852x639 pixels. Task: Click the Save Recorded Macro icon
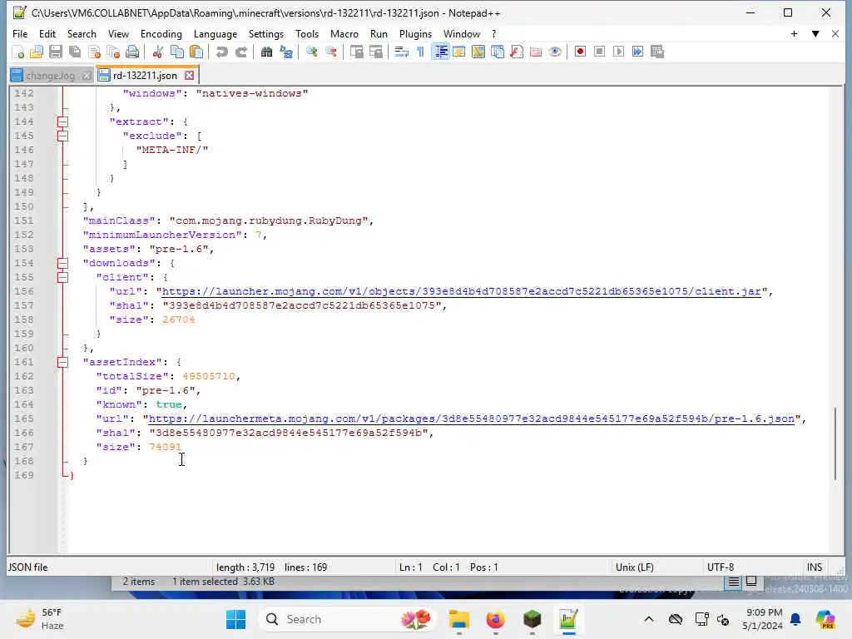click(x=657, y=52)
